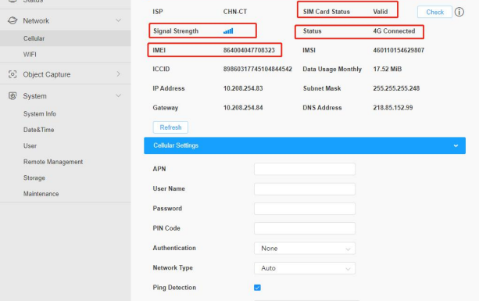
Task: Click the PIN Code input field
Action: pos(305,228)
